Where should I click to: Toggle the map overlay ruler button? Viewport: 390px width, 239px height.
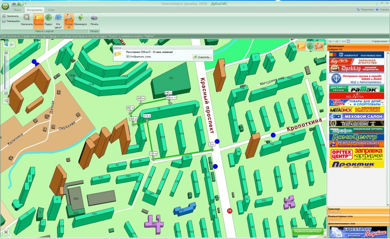point(301,46)
